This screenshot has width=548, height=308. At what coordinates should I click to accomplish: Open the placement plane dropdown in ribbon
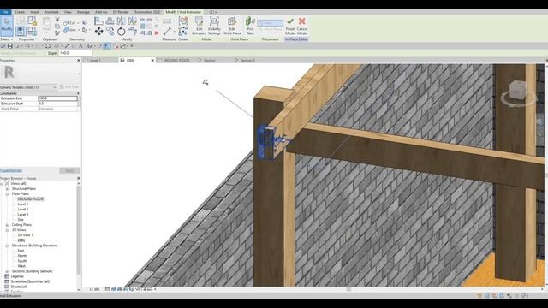tap(271, 23)
